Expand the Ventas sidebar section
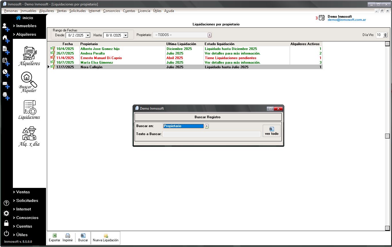 (x=21, y=192)
